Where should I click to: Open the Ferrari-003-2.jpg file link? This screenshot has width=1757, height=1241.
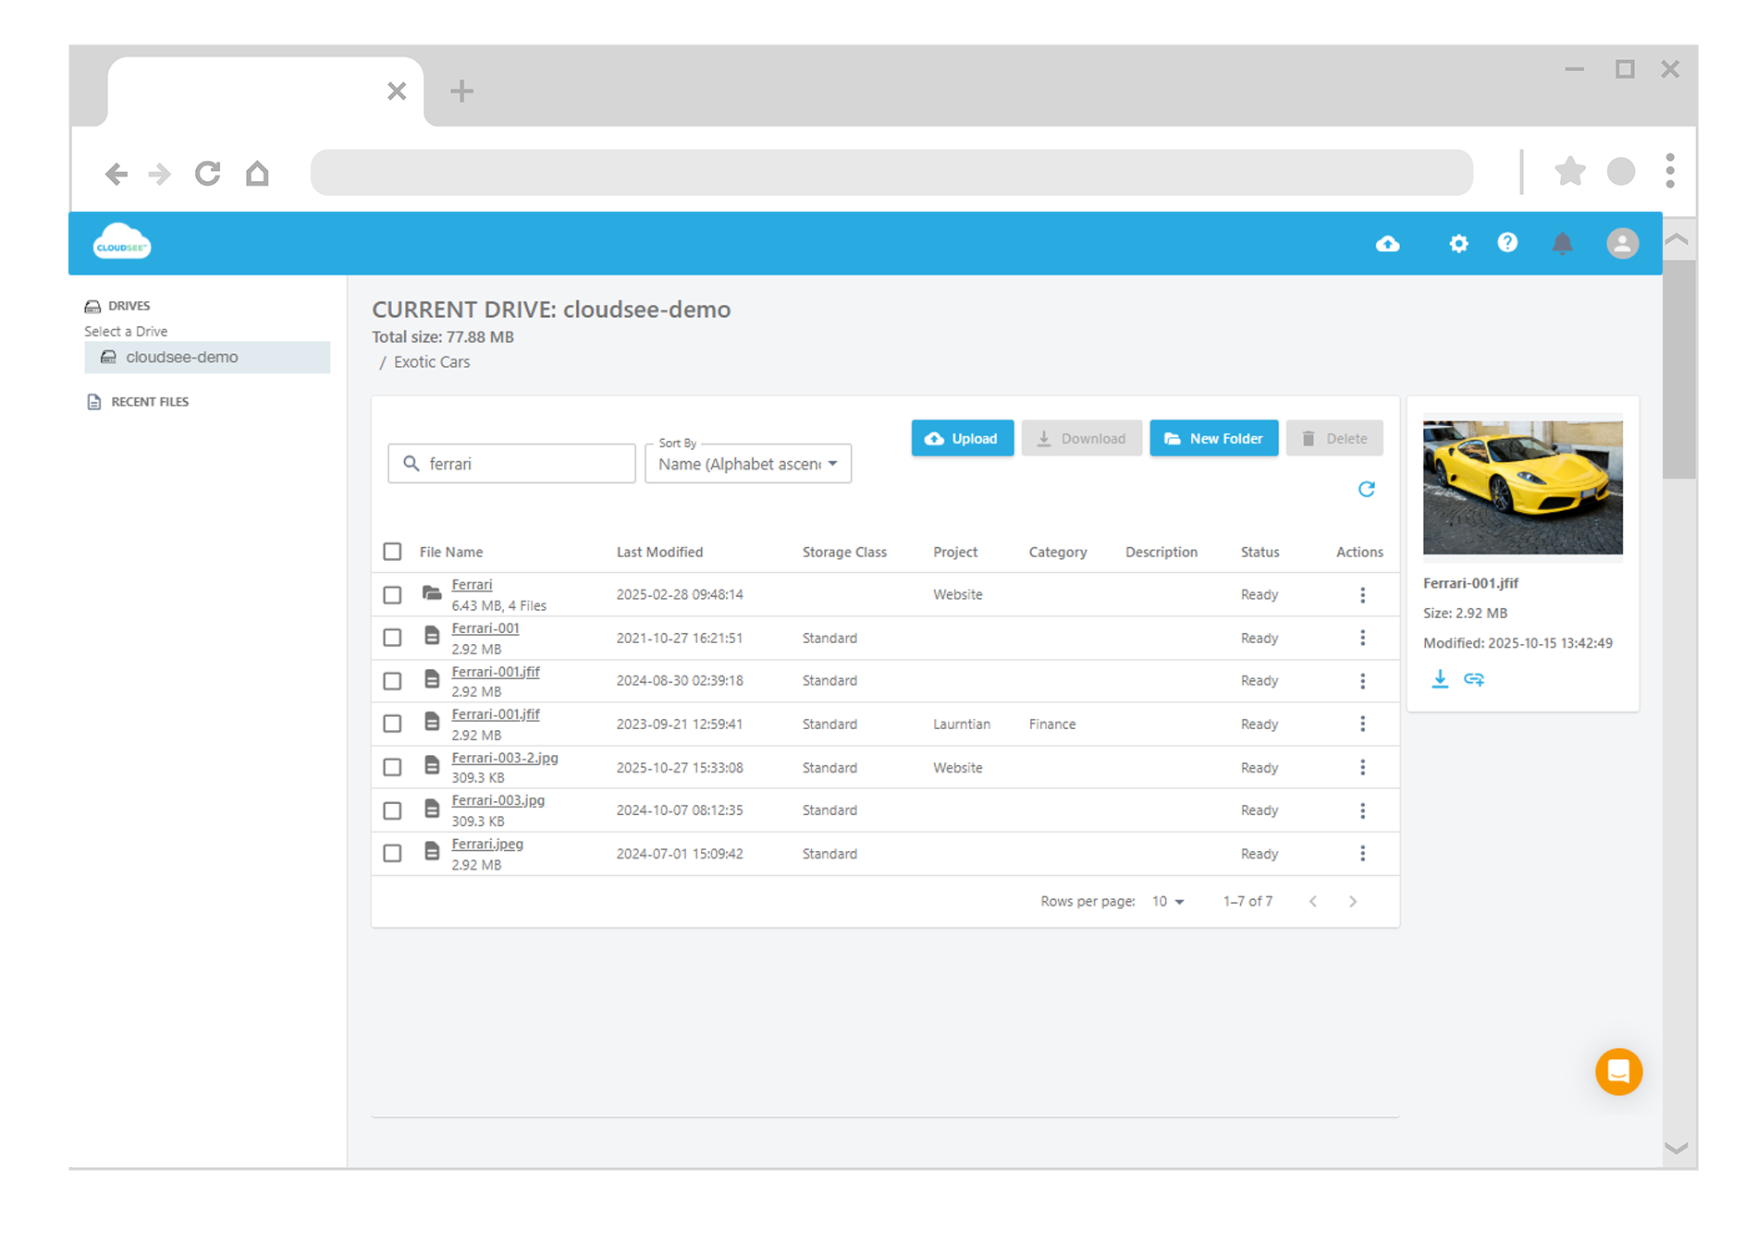pos(505,758)
